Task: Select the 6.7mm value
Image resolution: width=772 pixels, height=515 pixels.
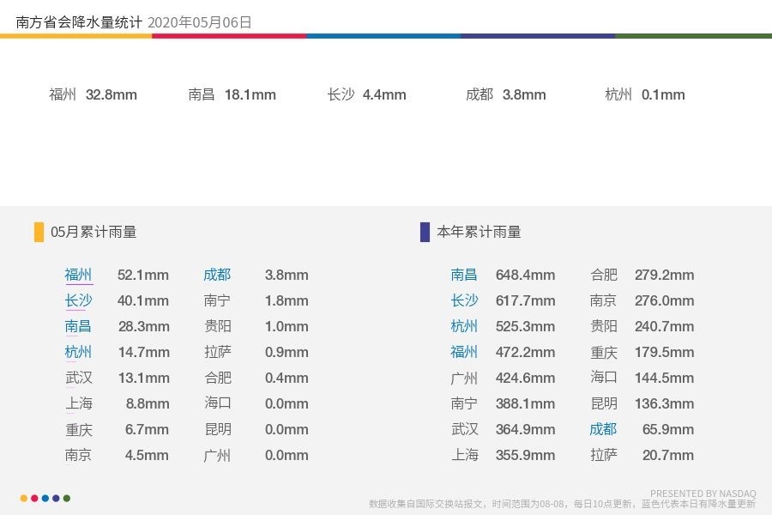Action: coord(147,429)
